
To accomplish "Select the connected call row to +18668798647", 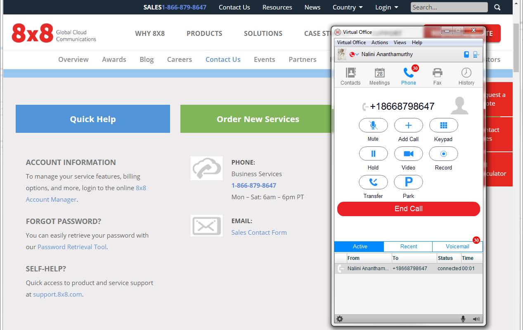I will click(408, 269).
